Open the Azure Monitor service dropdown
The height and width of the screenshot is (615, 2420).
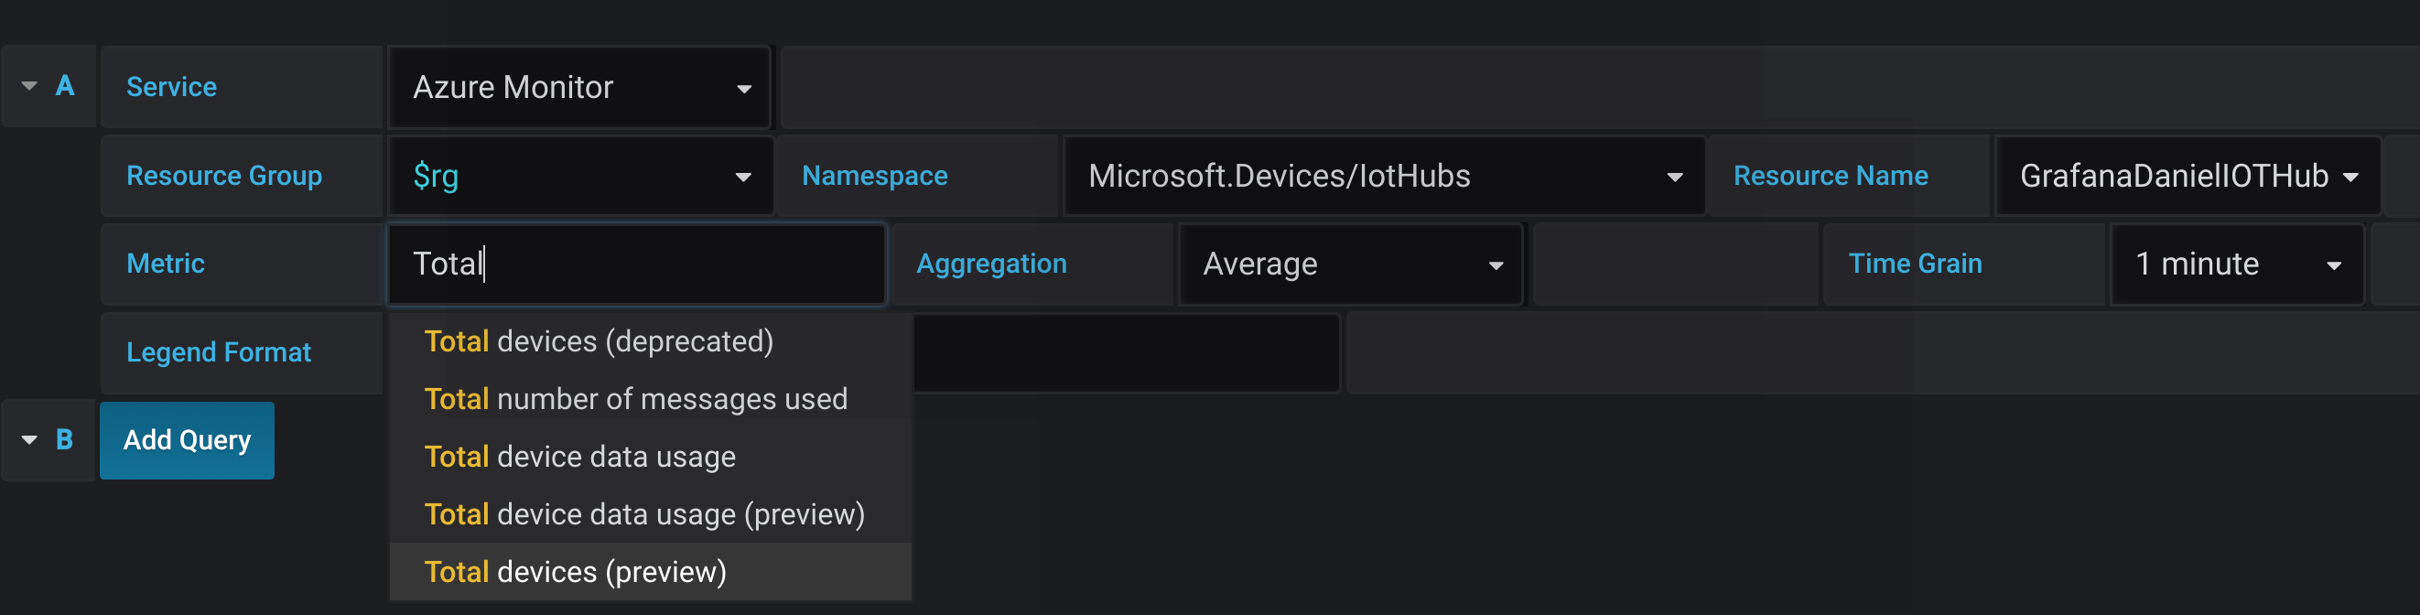(579, 87)
